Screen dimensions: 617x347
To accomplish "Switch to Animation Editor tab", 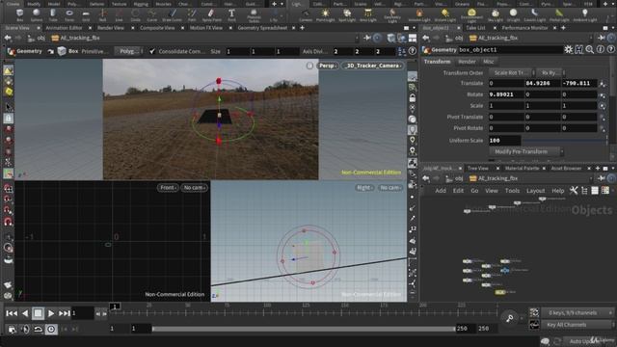I will (64, 28).
